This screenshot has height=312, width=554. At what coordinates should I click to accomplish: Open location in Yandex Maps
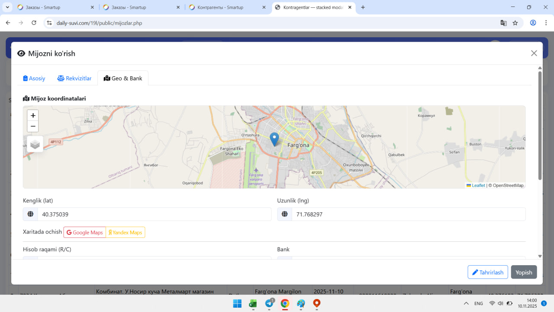126,232
